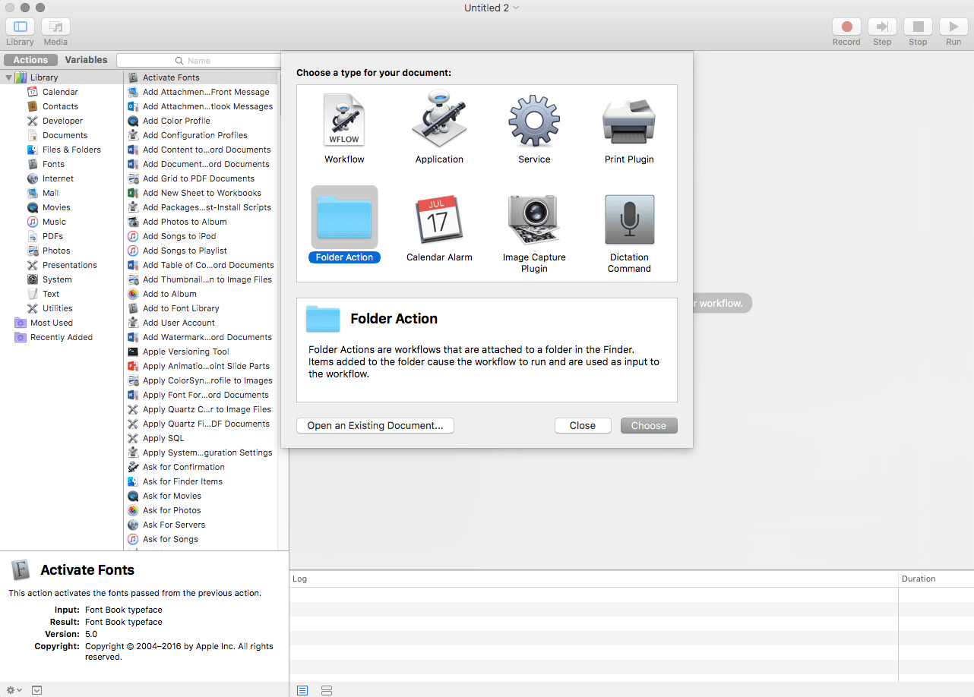The image size is (974, 697).
Task: Click Open an Existing Document button
Action: pyautogui.click(x=375, y=425)
